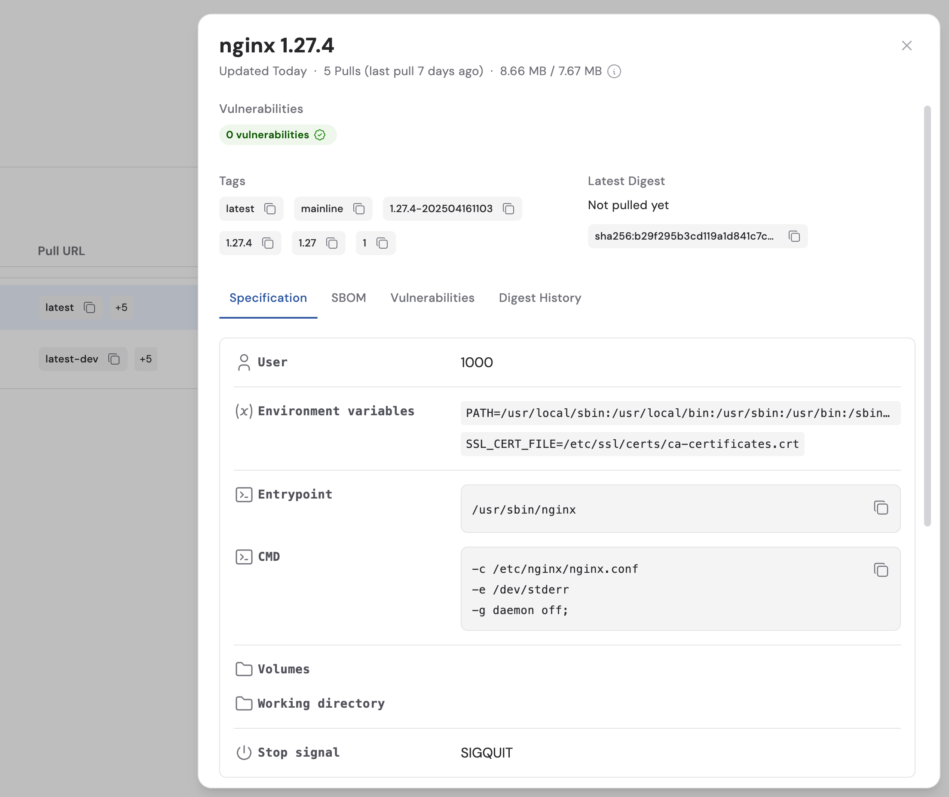
Task: Click the SSL_CERT_FILE environment variable value
Action: coord(632,444)
